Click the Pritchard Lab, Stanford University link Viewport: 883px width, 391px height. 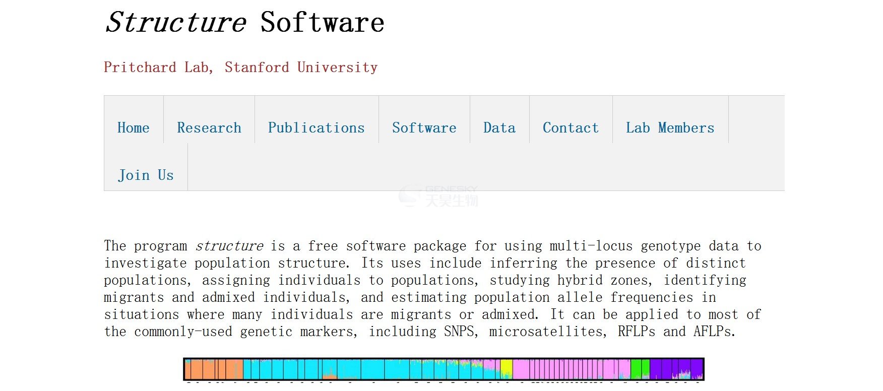point(241,68)
